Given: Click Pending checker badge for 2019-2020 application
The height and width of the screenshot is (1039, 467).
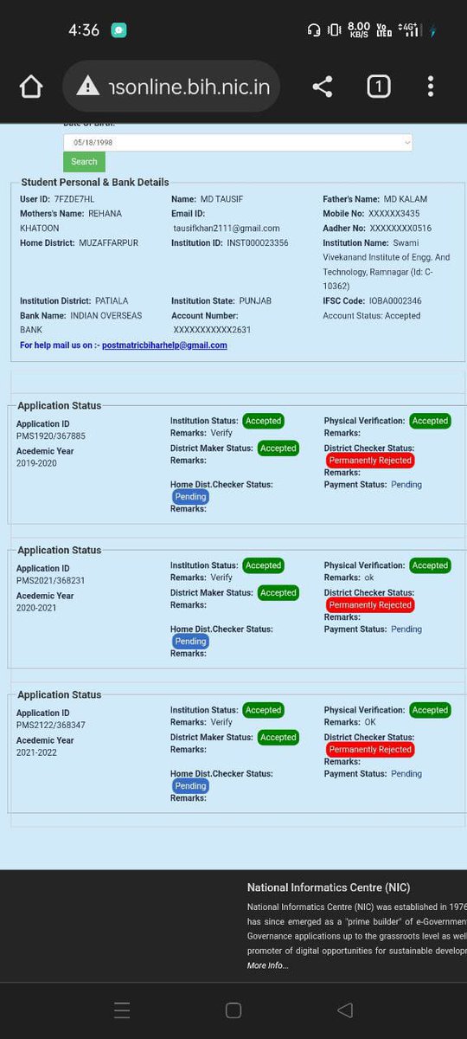Looking at the screenshot, I should (x=190, y=497).
